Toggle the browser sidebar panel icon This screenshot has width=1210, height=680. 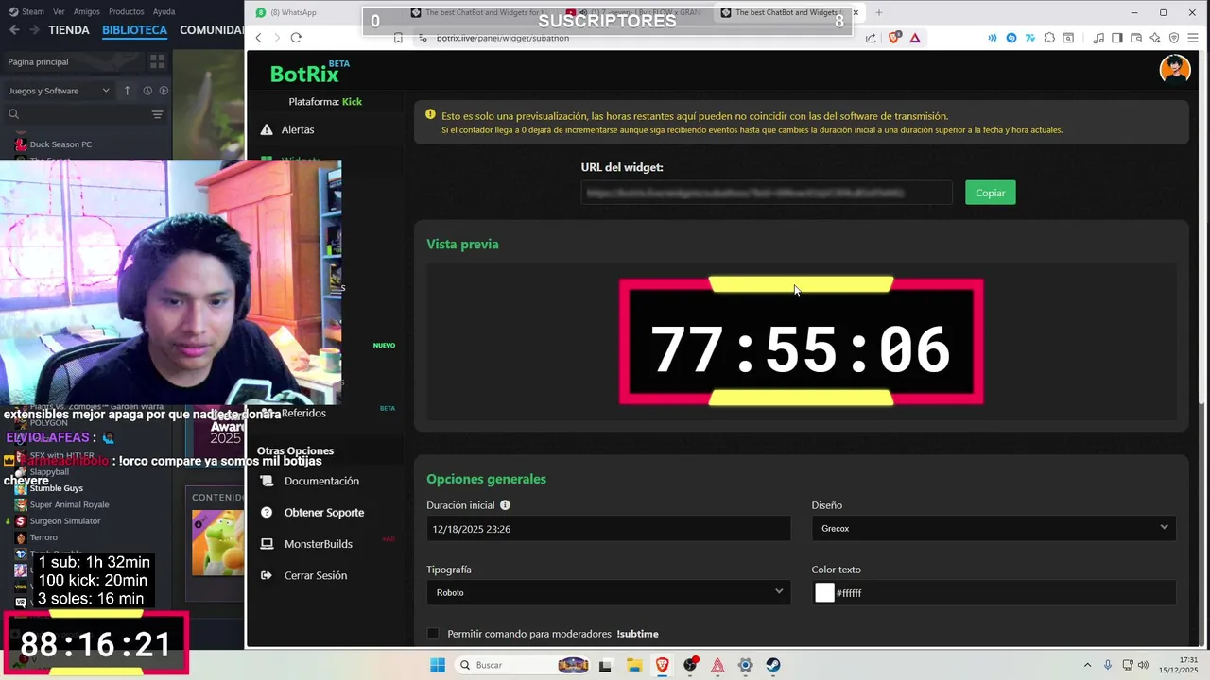click(x=1117, y=38)
